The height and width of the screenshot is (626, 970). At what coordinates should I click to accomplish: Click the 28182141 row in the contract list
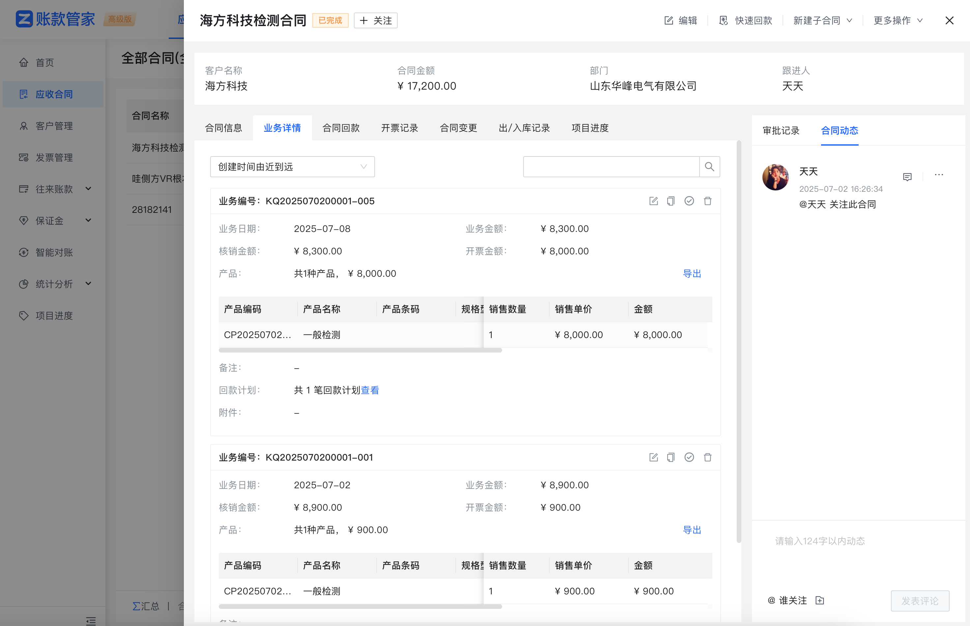click(155, 210)
